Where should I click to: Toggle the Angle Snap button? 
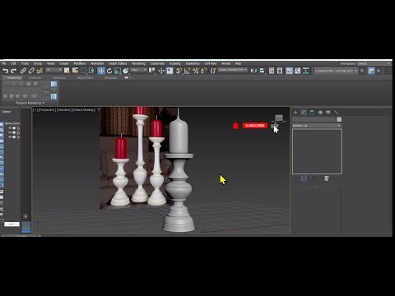tap(188, 71)
